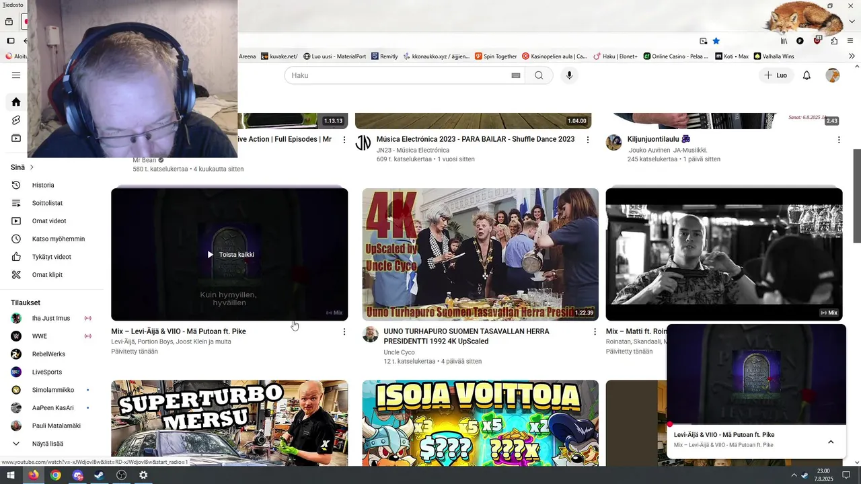Image resolution: width=861 pixels, height=484 pixels.
Task: Open the Subscriptions icon in the sidebar
Action: (x=16, y=138)
